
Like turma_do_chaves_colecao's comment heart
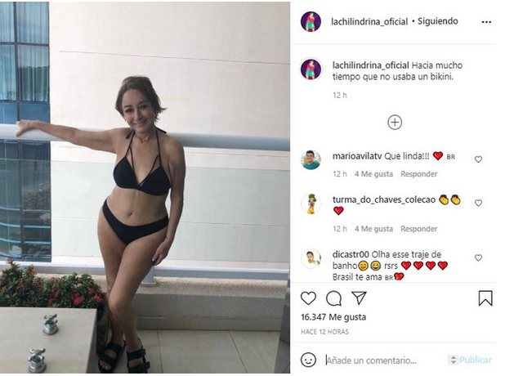point(478,203)
